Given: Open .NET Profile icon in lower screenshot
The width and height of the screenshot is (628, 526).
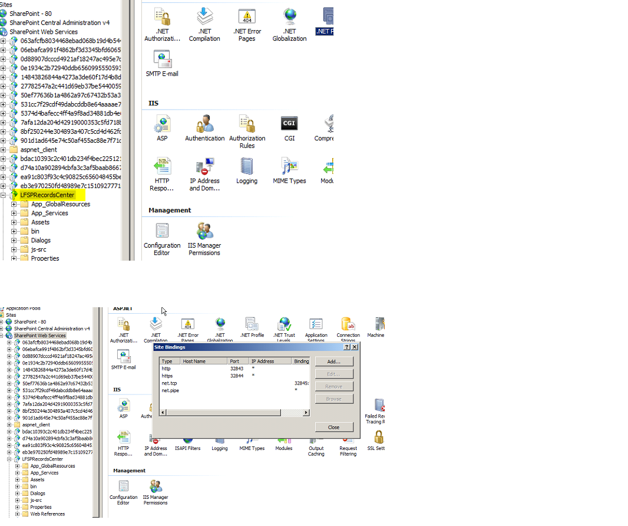Looking at the screenshot, I should (252, 327).
